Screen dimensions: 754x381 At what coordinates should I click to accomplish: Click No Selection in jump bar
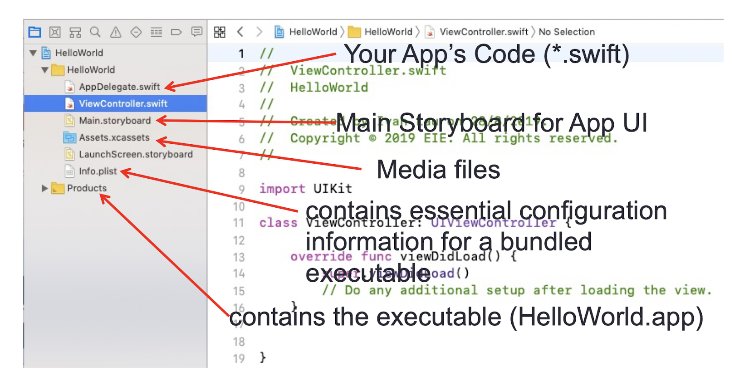pyautogui.click(x=567, y=32)
